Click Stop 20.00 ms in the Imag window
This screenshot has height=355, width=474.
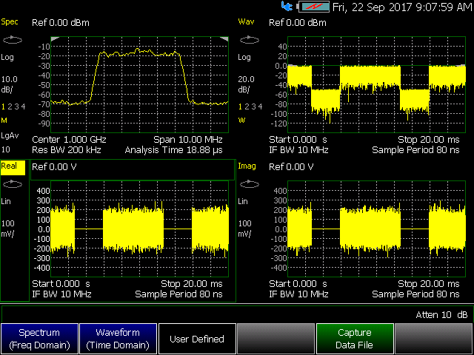tap(429, 284)
